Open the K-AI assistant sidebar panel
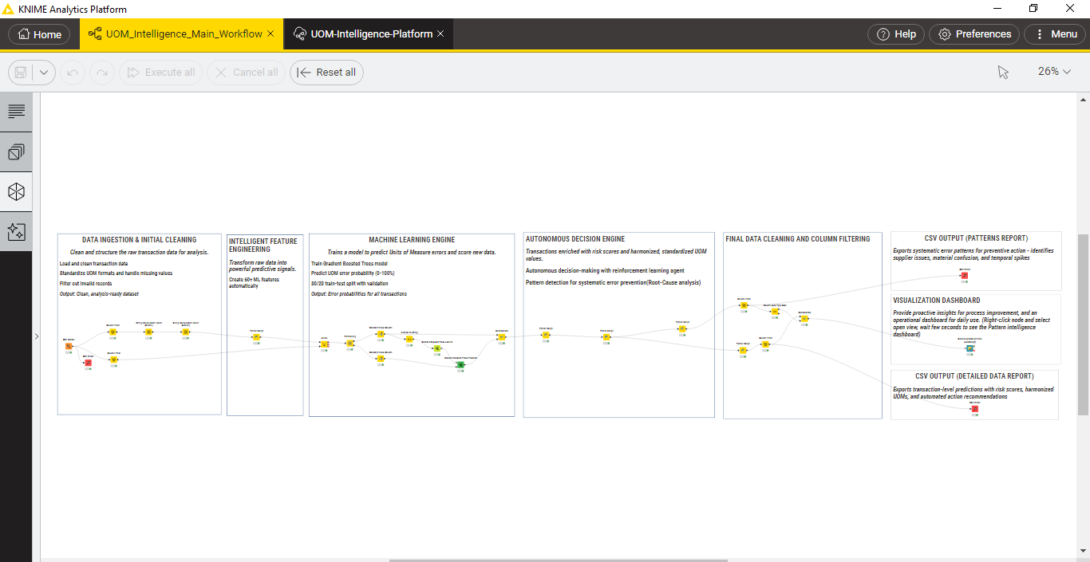Viewport: 1090px width, 562px height. [16, 231]
